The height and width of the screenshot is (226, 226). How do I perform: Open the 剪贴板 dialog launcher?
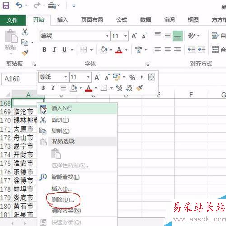tap(34, 65)
